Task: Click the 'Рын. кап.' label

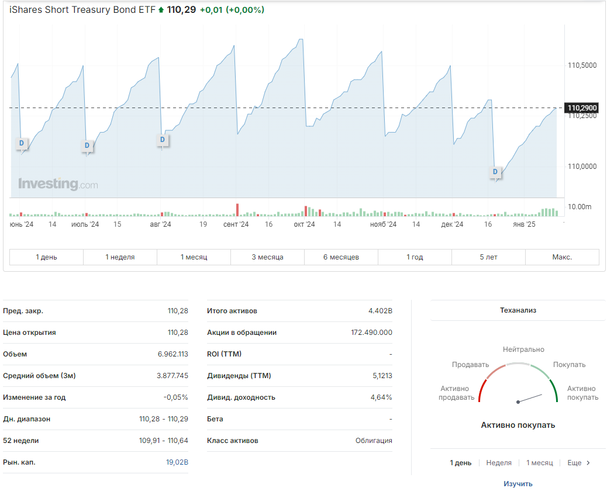Action: (x=19, y=462)
